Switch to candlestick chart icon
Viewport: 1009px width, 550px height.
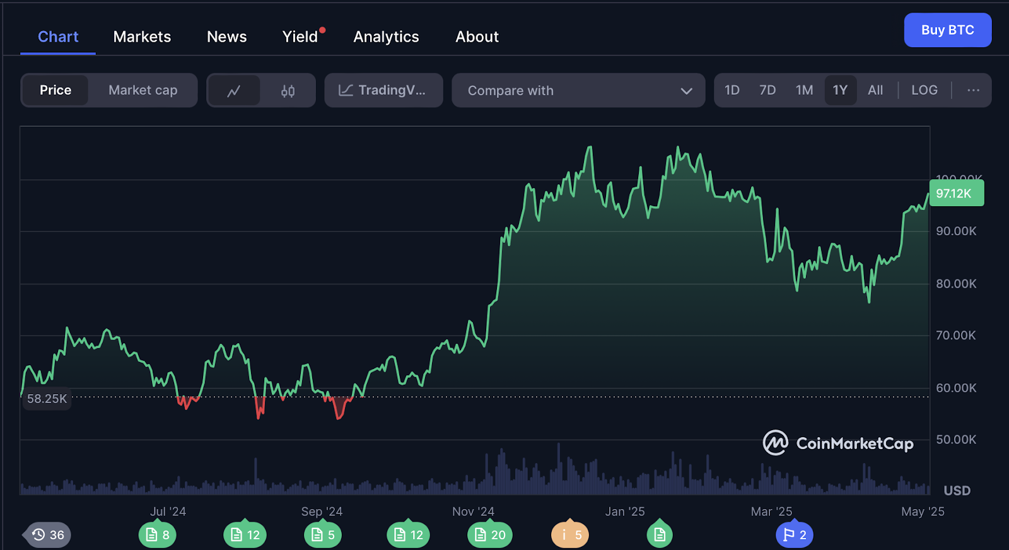[x=288, y=91]
